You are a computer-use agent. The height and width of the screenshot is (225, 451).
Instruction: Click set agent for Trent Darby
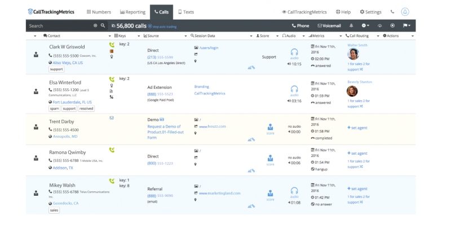tap(357, 128)
